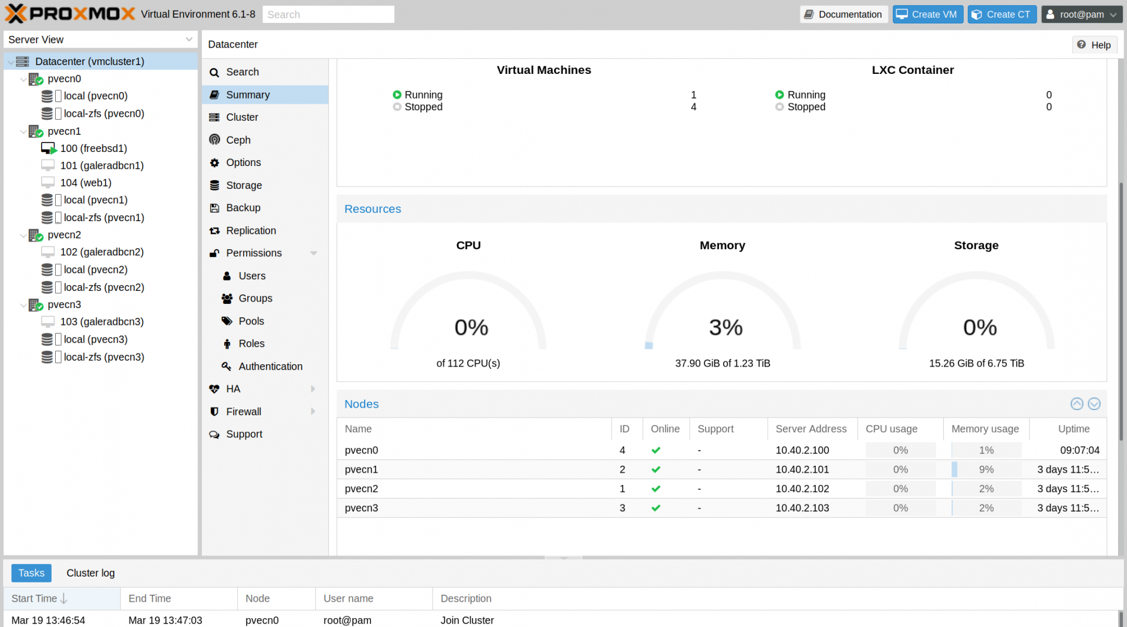This screenshot has height=627, width=1127.
Task: Click the Support chat icon
Action: [215, 434]
